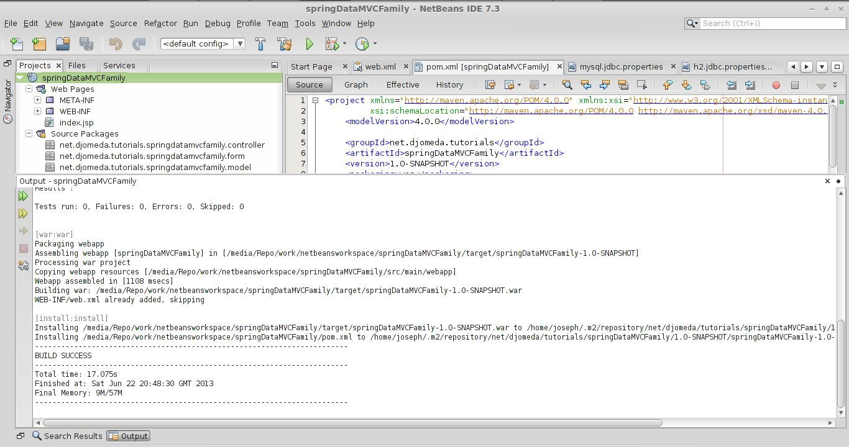Click the Output panel vertical scrollbar
Image resolution: width=849 pixels, height=447 pixels.
click(841, 363)
